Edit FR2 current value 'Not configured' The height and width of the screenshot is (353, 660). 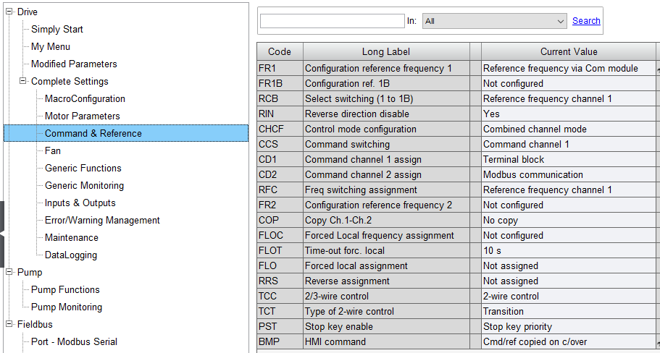pyautogui.click(x=569, y=205)
